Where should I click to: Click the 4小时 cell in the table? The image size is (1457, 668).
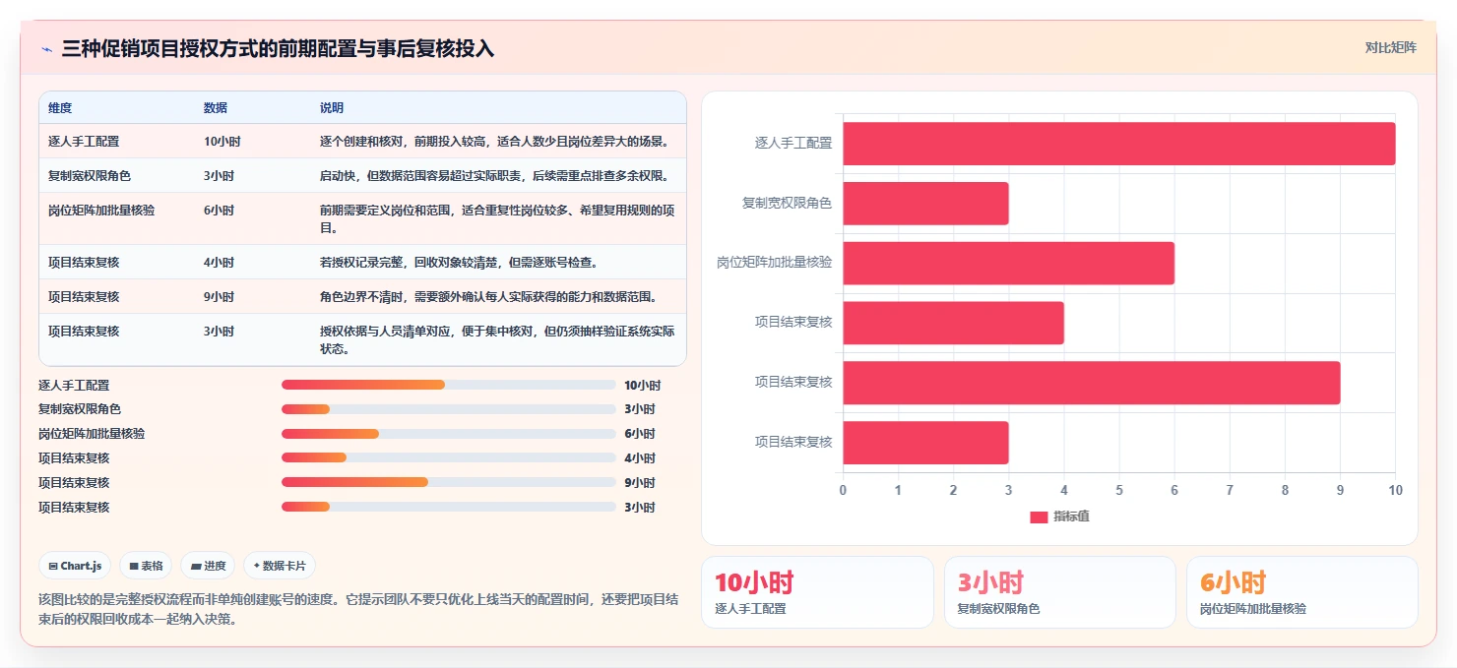point(219,263)
